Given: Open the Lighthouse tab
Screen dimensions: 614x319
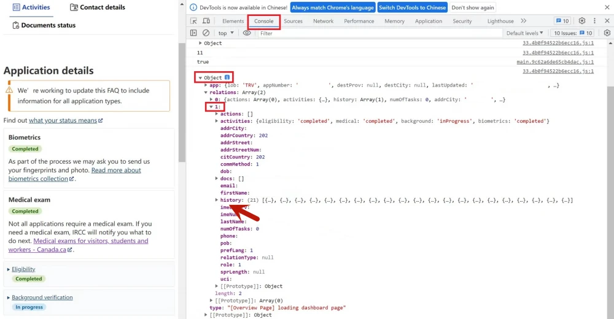Looking at the screenshot, I should [500, 21].
